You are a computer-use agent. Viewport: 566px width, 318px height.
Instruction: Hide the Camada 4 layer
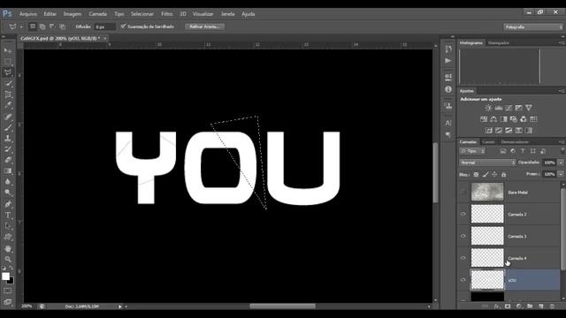(x=463, y=258)
